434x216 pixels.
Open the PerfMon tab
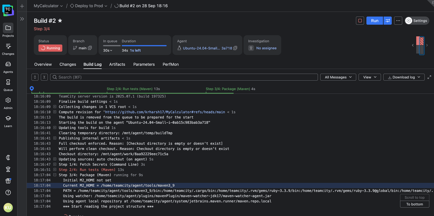[171, 64]
